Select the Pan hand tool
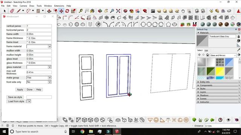 click(x=106, y=11)
